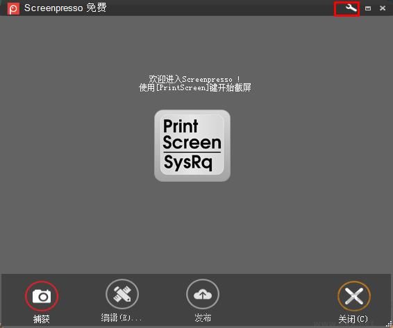Click the Print Screen SysRq key image
The height and width of the screenshot is (328, 393).
(x=192, y=146)
